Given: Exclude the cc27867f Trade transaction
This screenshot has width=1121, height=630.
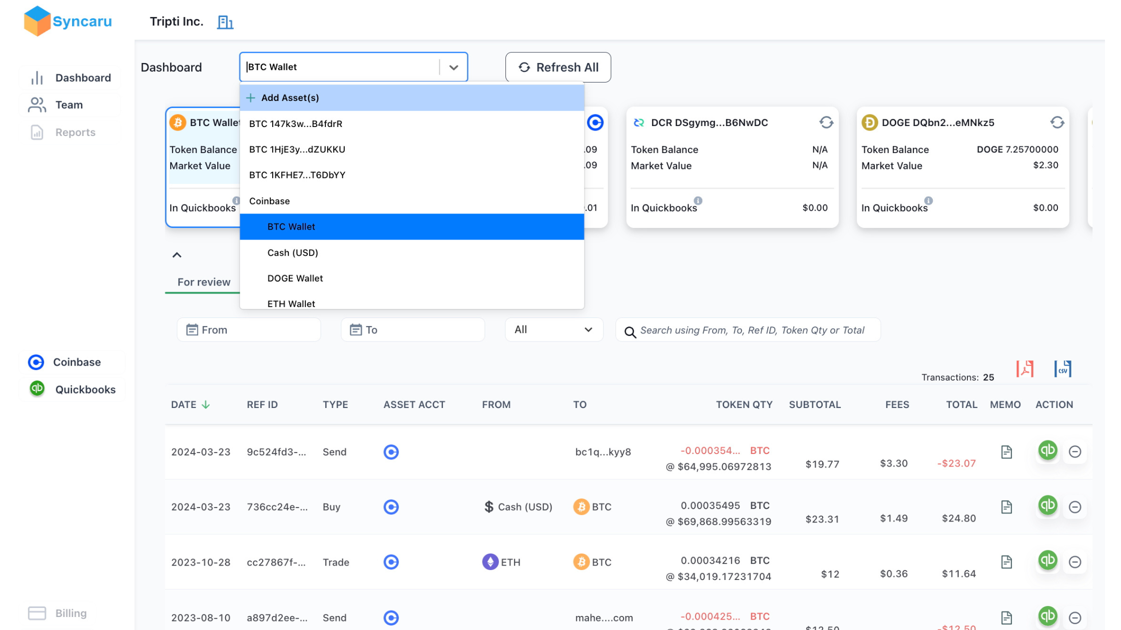Looking at the screenshot, I should tap(1075, 562).
